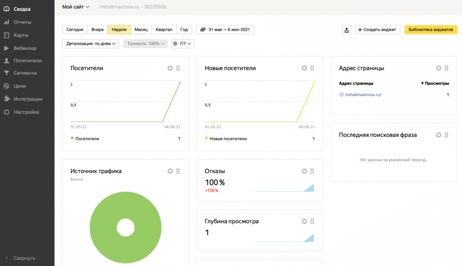Open the mihailmaximov.ru/ page link
The image size is (462, 266).
point(363,95)
